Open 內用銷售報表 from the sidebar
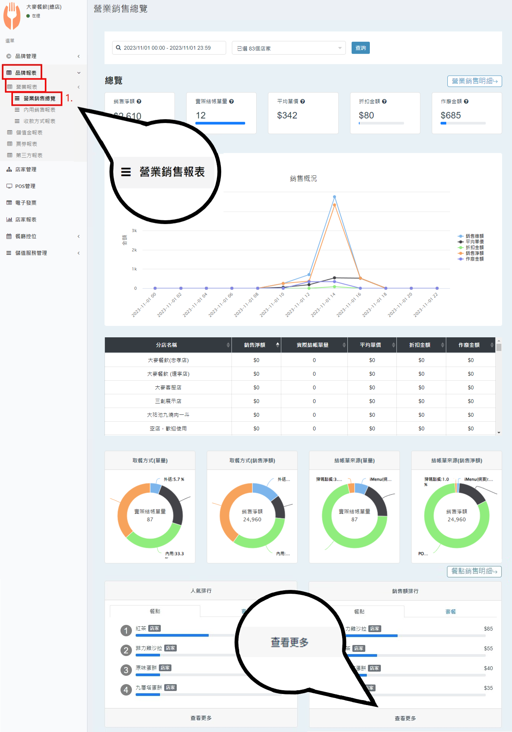Viewport: 512px width, 732px height. [39, 110]
